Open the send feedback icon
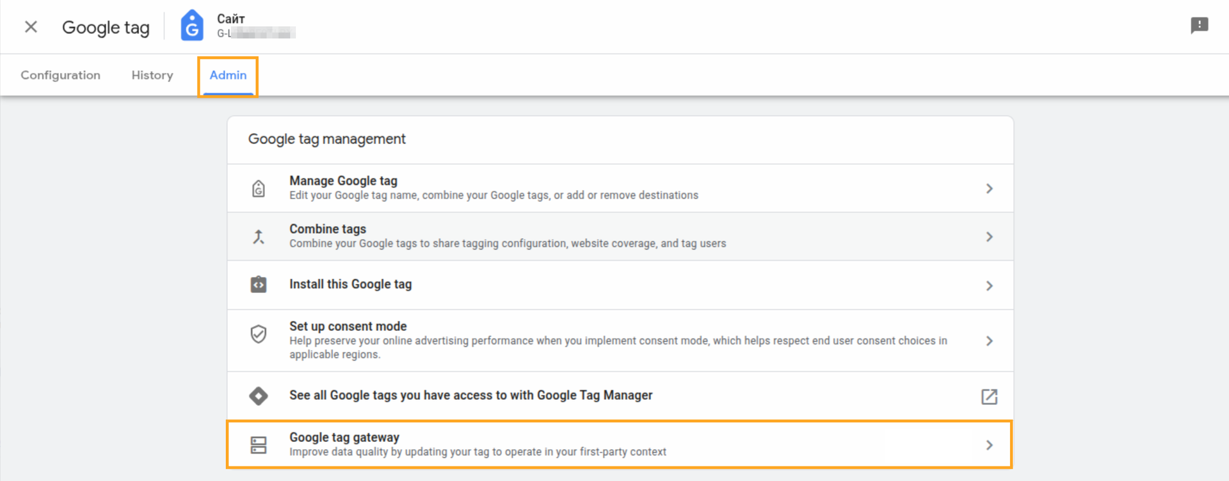Screen dimensions: 1229x481 click(x=1199, y=26)
